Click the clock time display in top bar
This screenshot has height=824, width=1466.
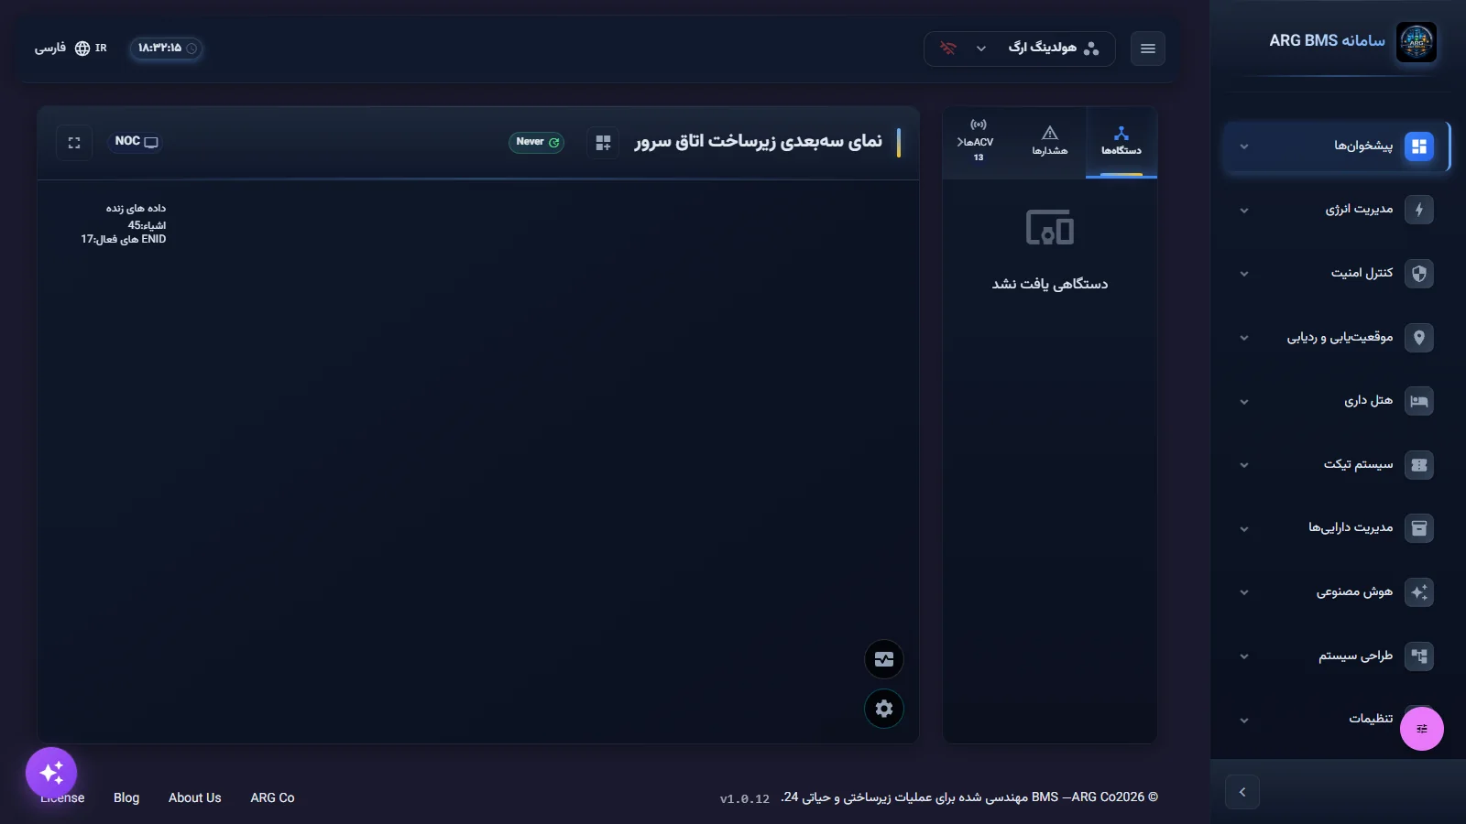click(x=166, y=49)
